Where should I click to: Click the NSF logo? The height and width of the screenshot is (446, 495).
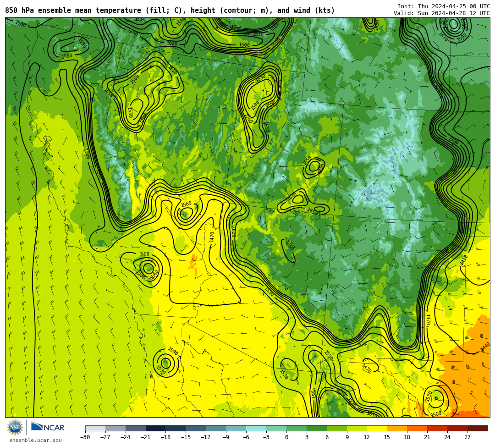click(x=15, y=428)
